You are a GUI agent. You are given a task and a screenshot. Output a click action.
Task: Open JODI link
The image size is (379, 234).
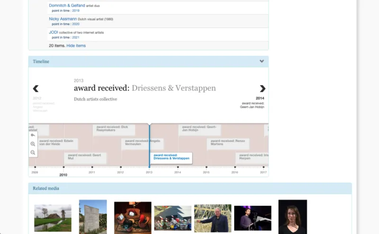54,32
